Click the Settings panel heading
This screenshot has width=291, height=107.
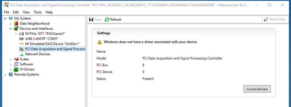(x=104, y=33)
